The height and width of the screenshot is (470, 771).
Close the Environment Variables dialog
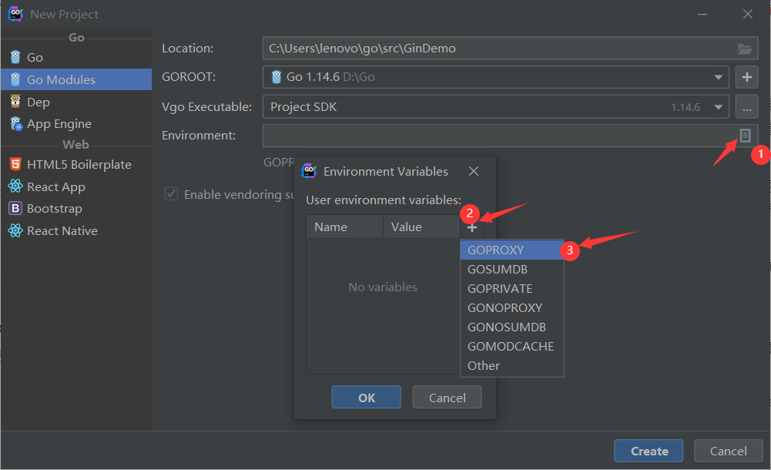point(474,171)
